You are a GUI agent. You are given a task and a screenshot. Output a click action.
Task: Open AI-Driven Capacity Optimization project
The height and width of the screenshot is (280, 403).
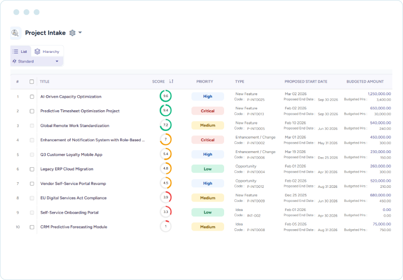(x=71, y=97)
